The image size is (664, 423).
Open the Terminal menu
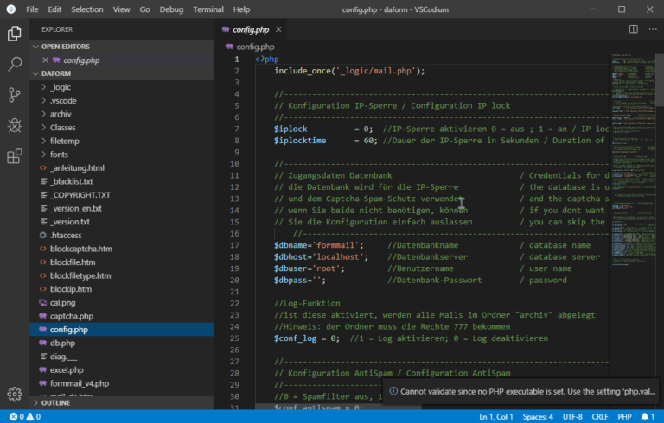point(208,9)
